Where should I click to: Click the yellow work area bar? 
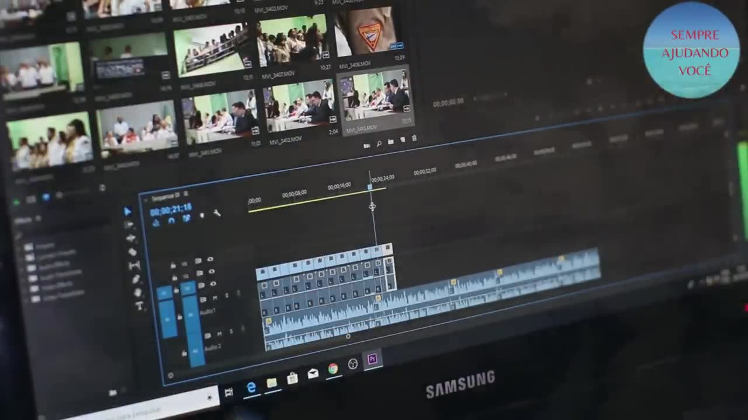317,199
